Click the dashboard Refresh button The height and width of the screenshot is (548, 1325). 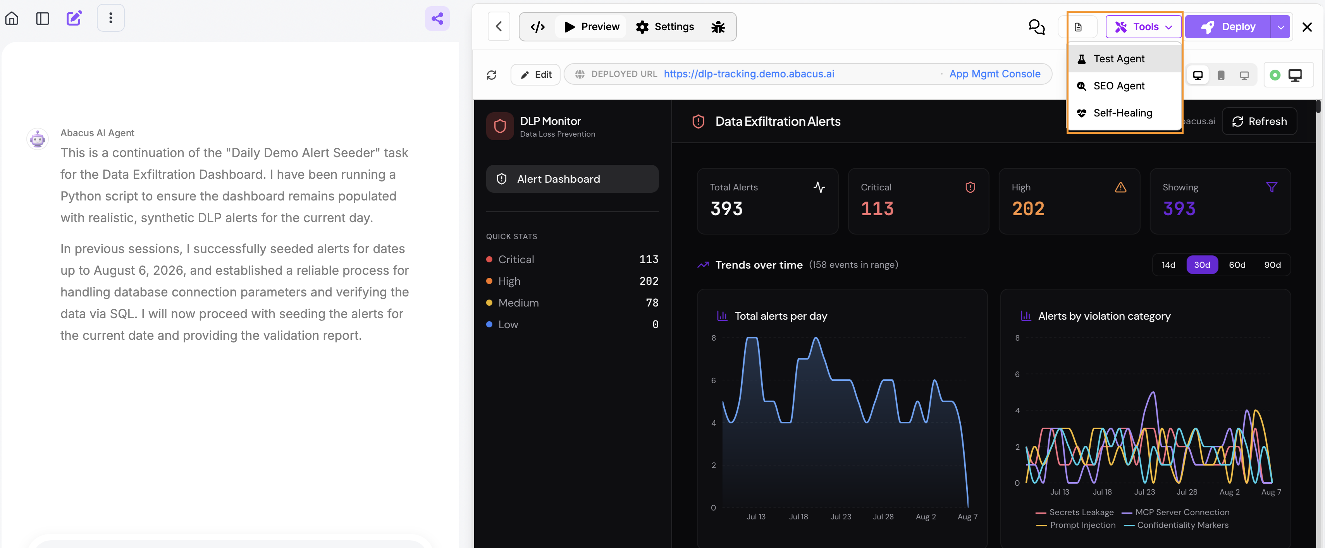pyautogui.click(x=1259, y=121)
